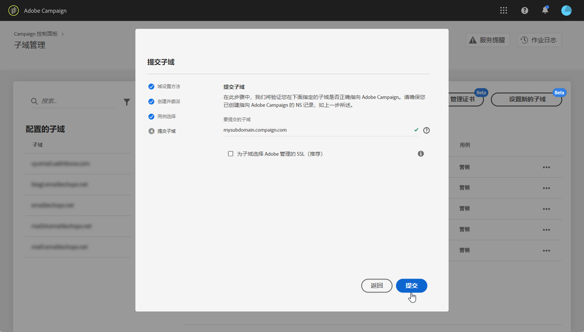The image size is (584, 332).
Task: Click the 搜索 search field
Action: coord(72,101)
